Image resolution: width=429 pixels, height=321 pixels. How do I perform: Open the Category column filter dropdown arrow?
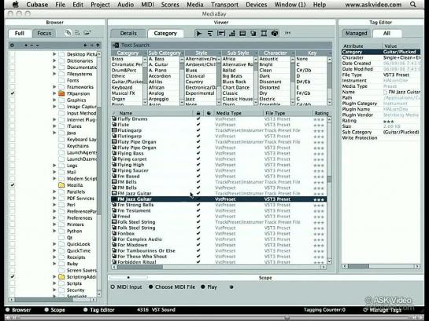(x=146, y=53)
